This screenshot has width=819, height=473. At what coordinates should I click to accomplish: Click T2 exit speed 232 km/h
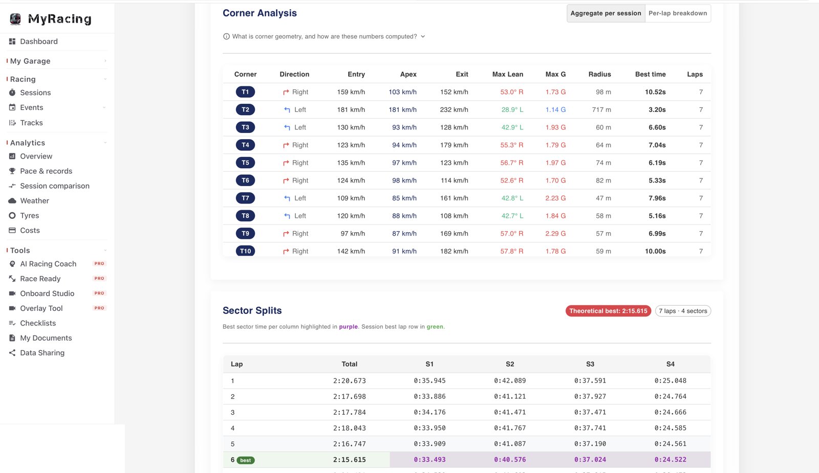(x=454, y=110)
